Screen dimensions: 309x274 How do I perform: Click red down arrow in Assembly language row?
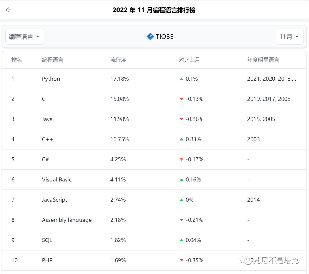(x=181, y=220)
